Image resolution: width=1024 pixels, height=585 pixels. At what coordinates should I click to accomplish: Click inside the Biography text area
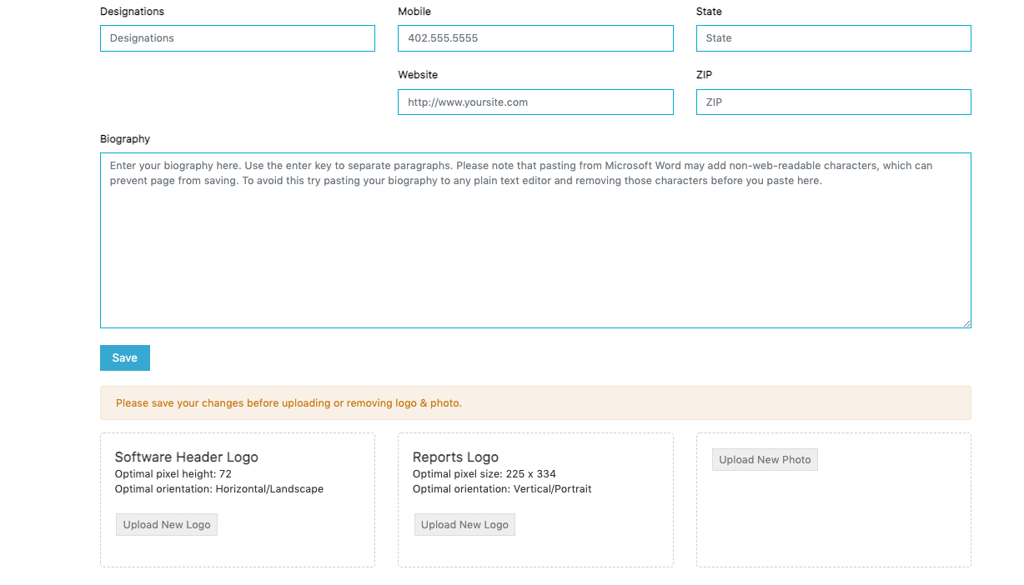pyautogui.click(x=535, y=240)
